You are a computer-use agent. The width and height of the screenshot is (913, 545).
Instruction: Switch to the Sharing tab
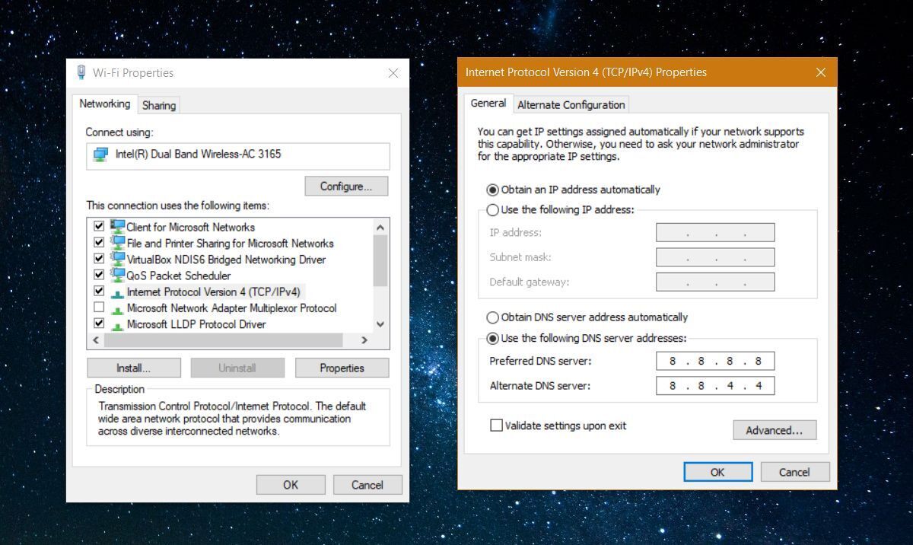159,105
